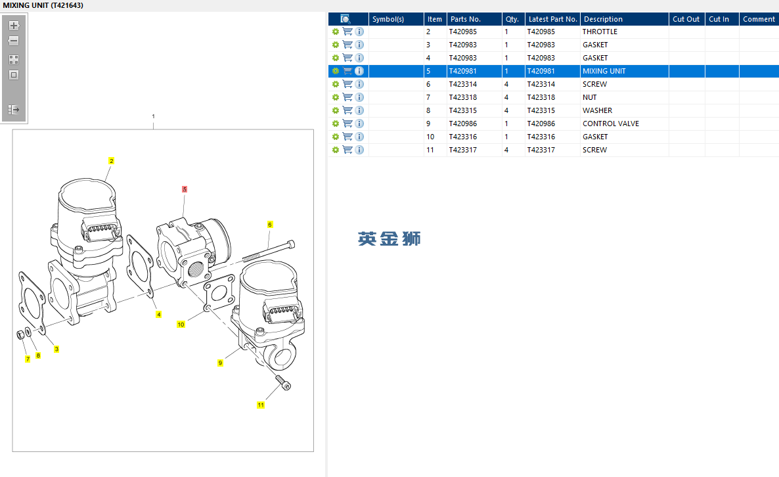Viewport: 779px width, 477px height.
Task: Click the Cut In column header
Action: [x=722, y=19]
